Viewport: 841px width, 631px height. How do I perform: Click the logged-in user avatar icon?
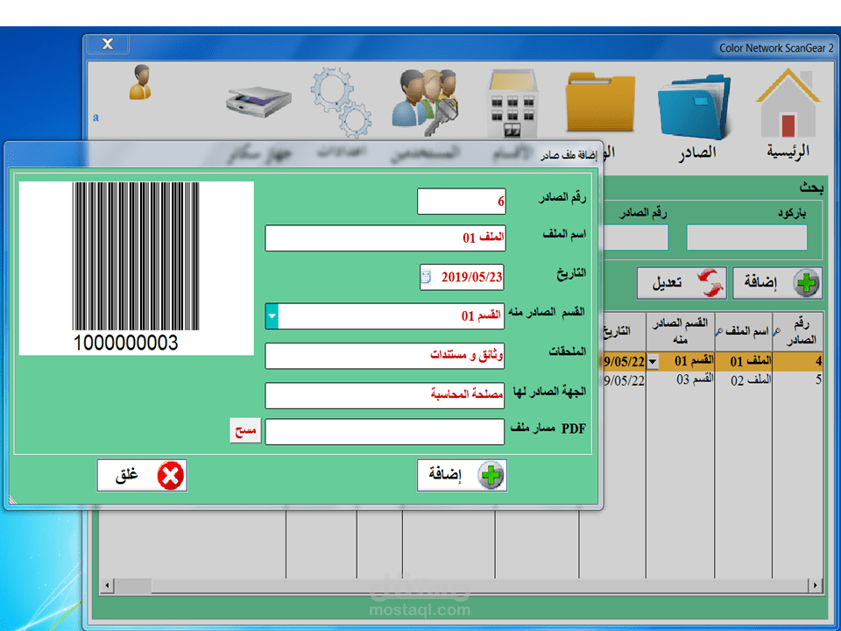(x=140, y=82)
